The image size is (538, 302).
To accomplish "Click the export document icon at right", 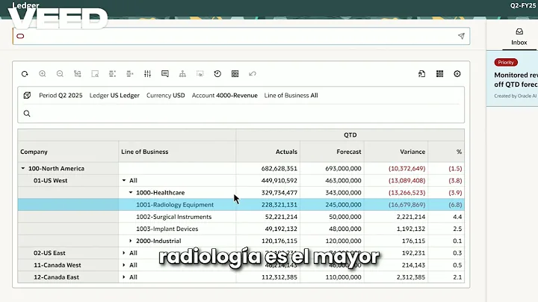I will point(422,74).
